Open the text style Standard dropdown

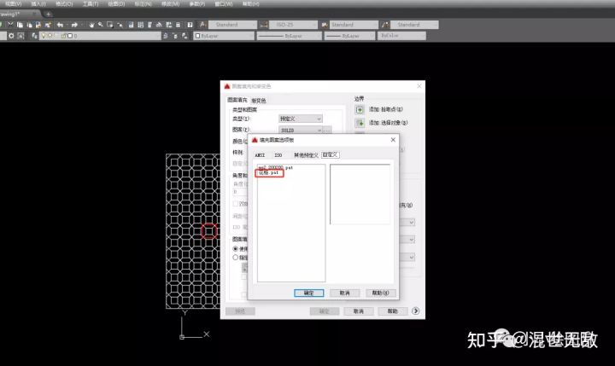tap(232, 25)
